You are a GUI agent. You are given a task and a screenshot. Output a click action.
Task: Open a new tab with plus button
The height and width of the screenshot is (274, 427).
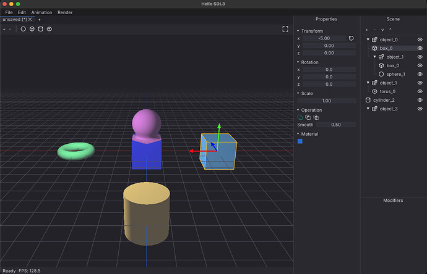(39, 20)
